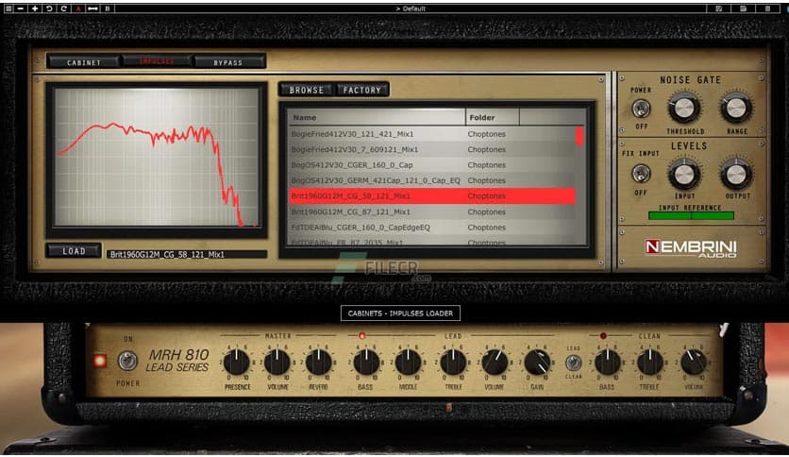Open the menu icon in the top toolbar

click(8, 8)
